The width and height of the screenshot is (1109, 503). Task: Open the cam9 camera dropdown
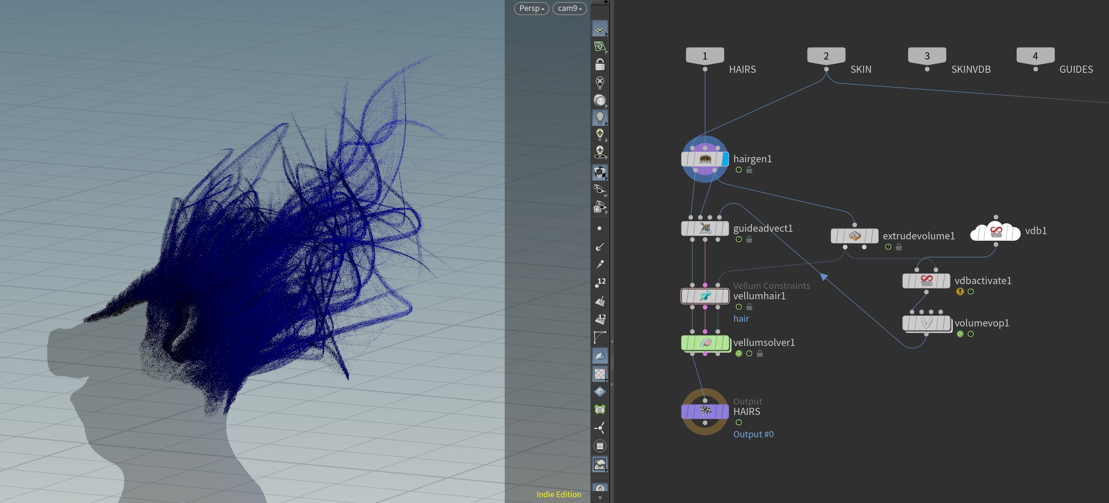click(569, 9)
